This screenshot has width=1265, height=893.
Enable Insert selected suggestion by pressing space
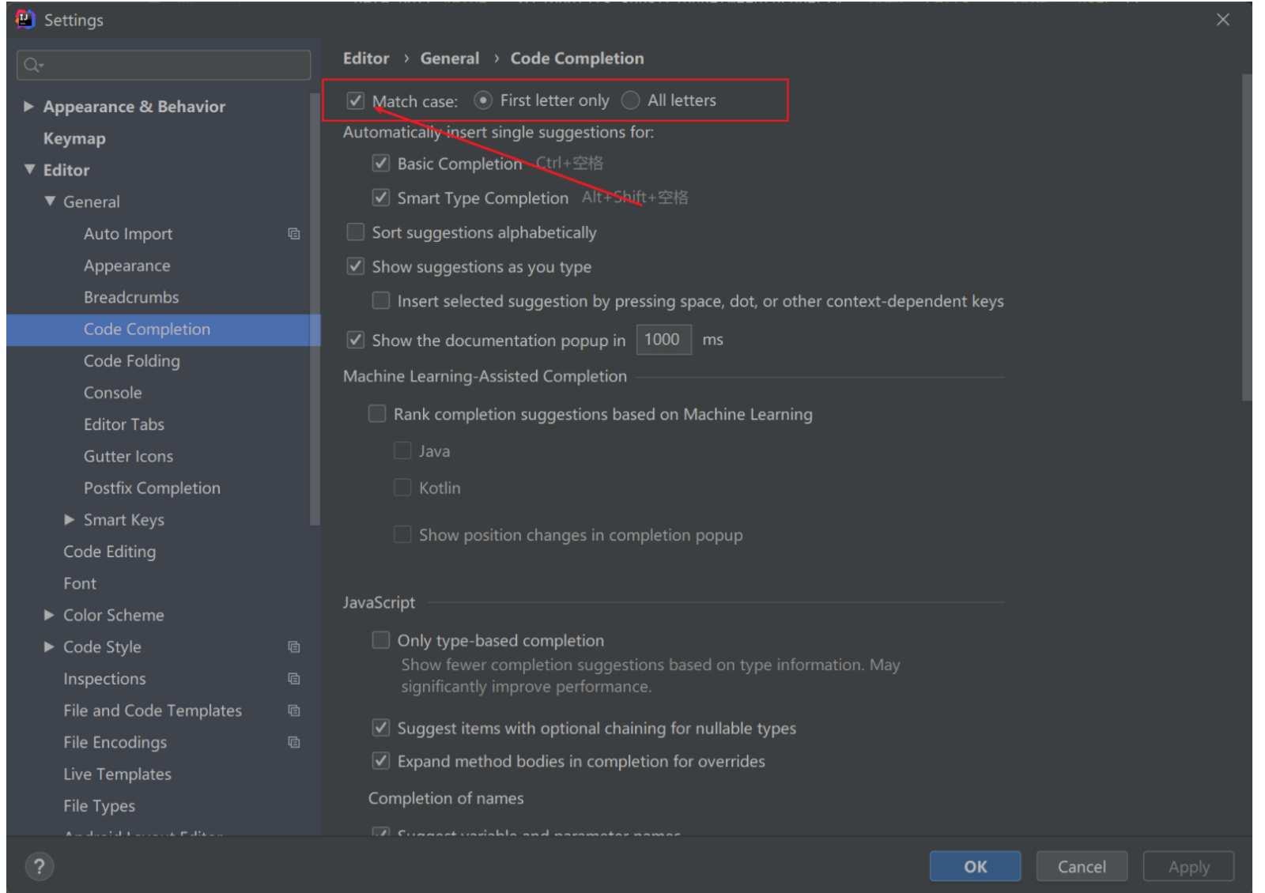[x=381, y=301]
